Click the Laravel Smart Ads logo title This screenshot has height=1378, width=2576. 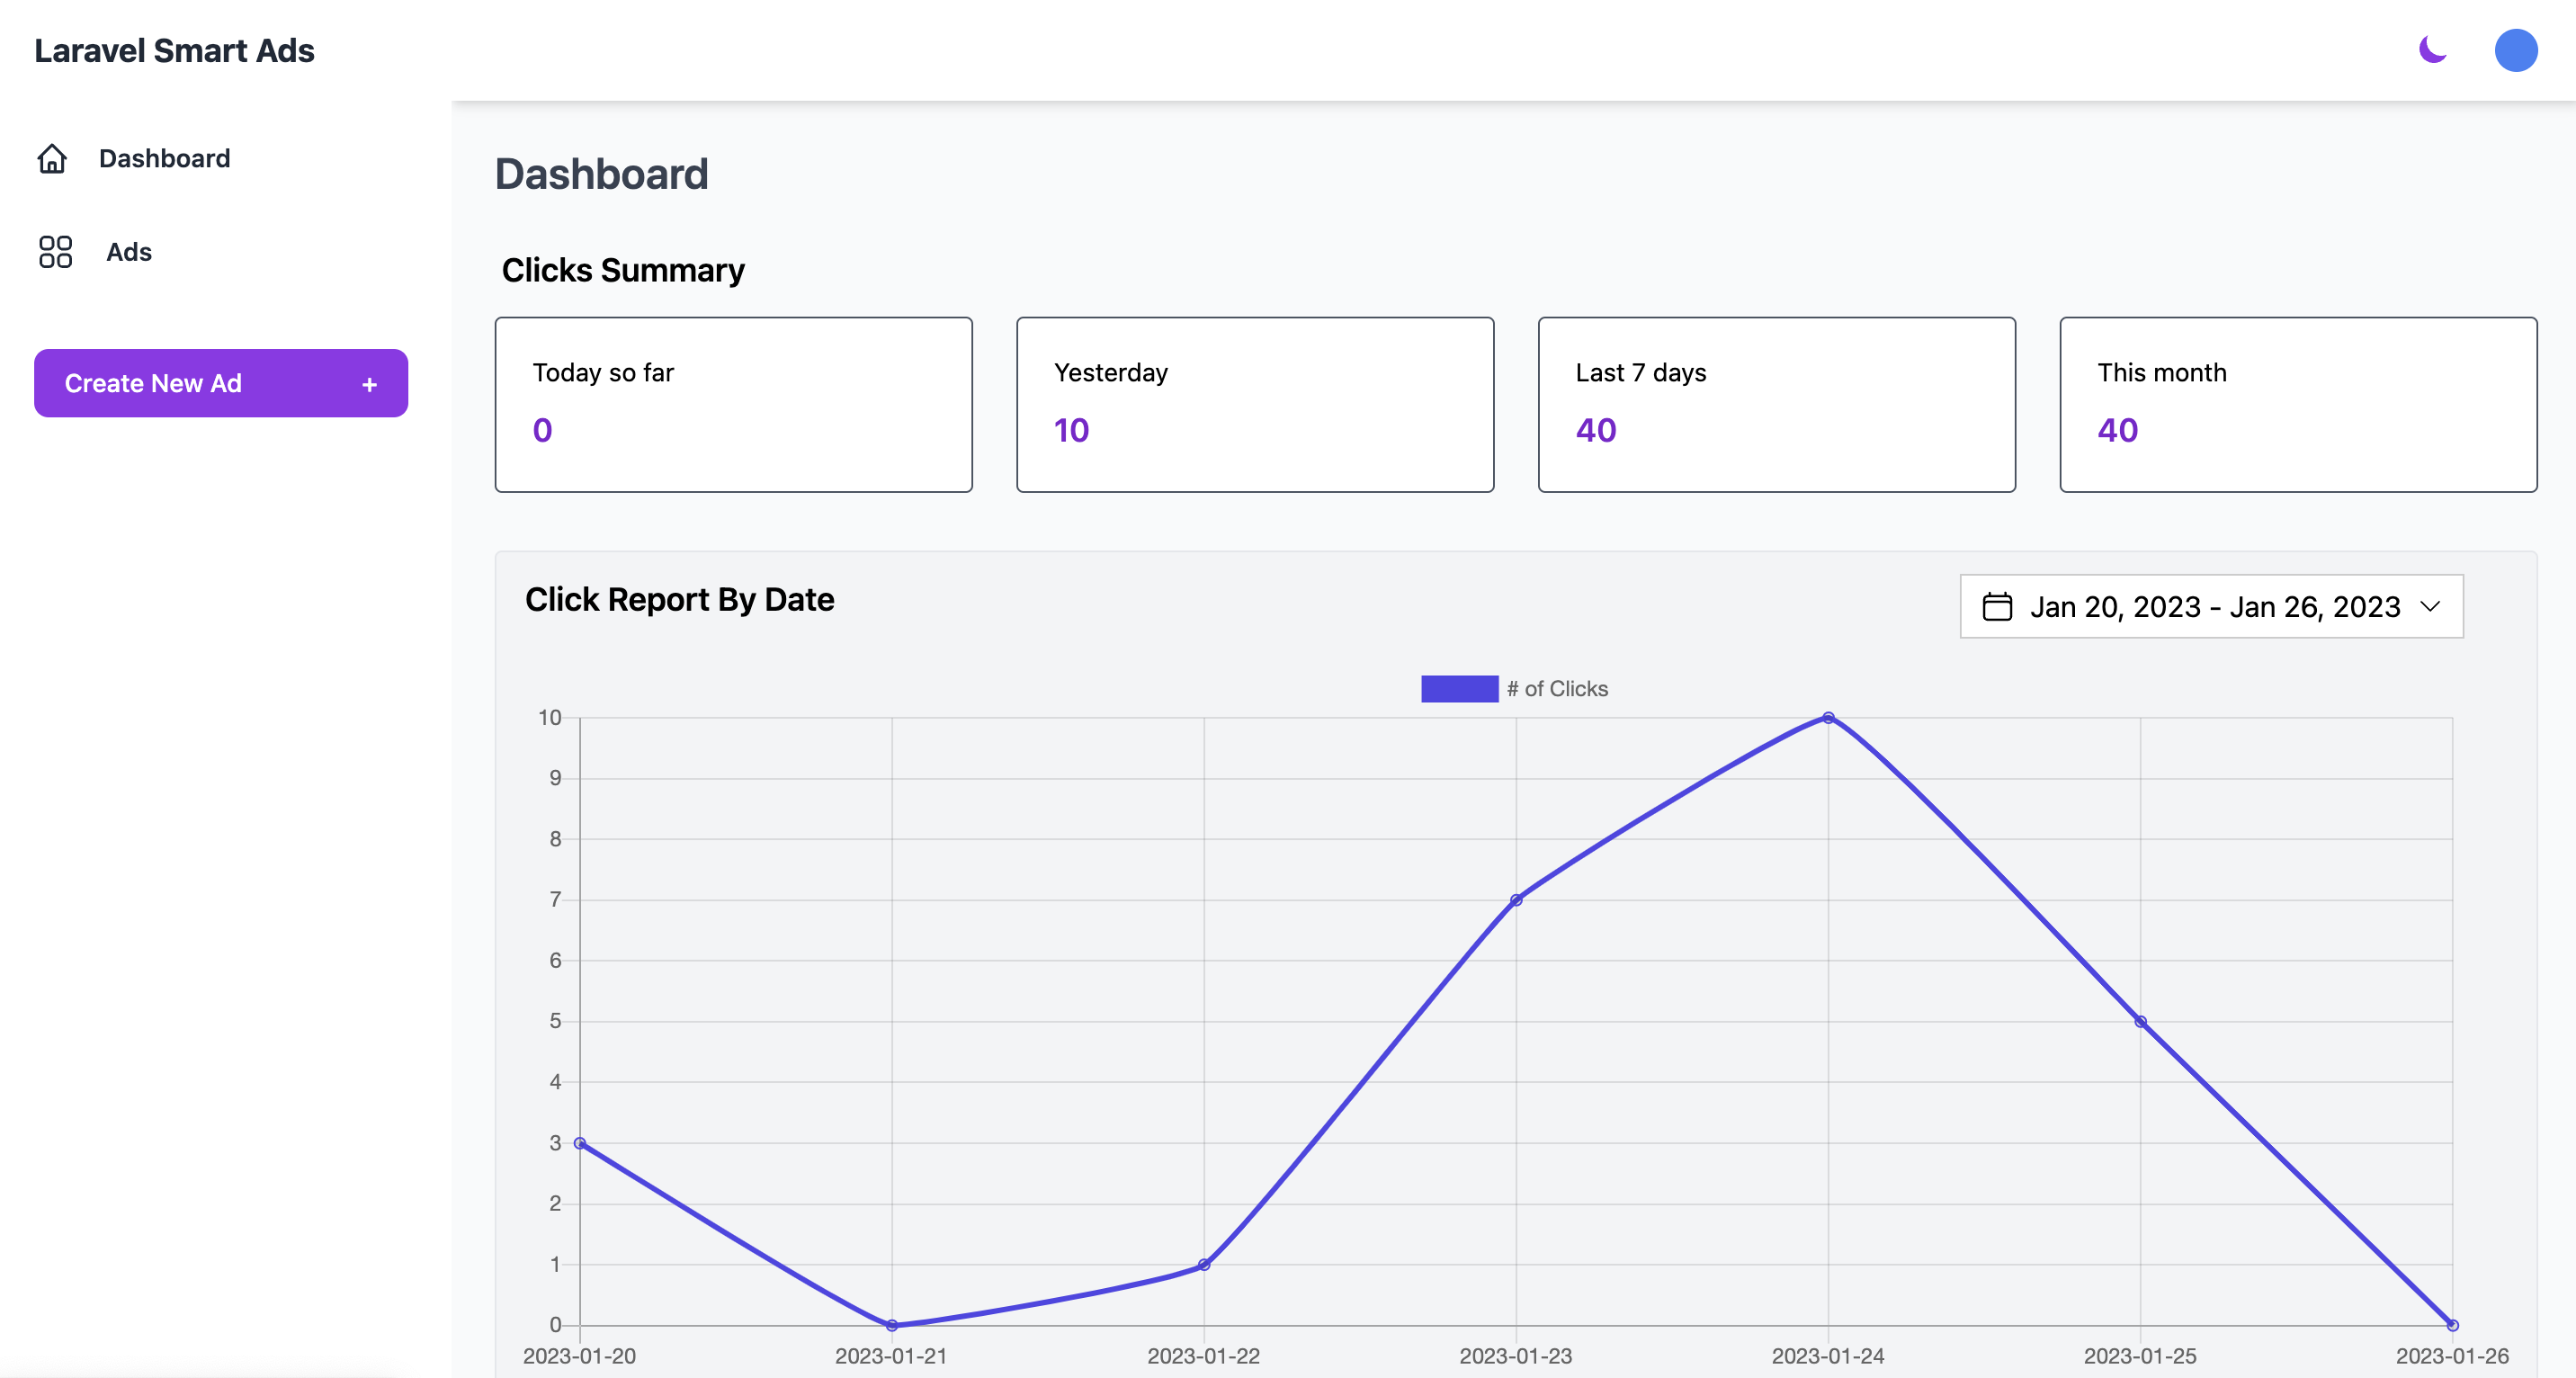(174, 50)
